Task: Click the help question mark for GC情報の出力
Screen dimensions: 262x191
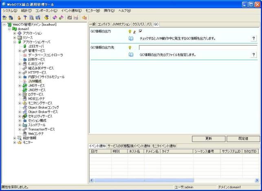Action: click(253, 38)
